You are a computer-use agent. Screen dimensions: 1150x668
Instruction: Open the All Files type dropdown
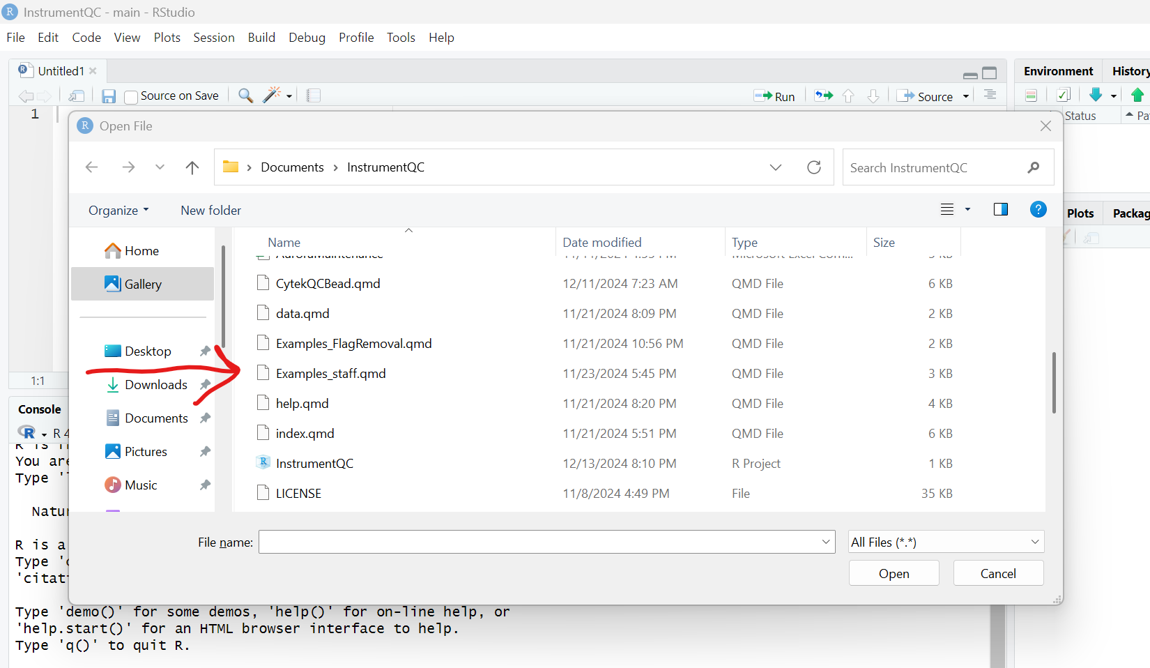(x=946, y=542)
